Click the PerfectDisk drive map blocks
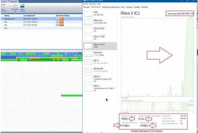Image resolution: width=198 pixels, height=133 pixels. pos(41,57)
